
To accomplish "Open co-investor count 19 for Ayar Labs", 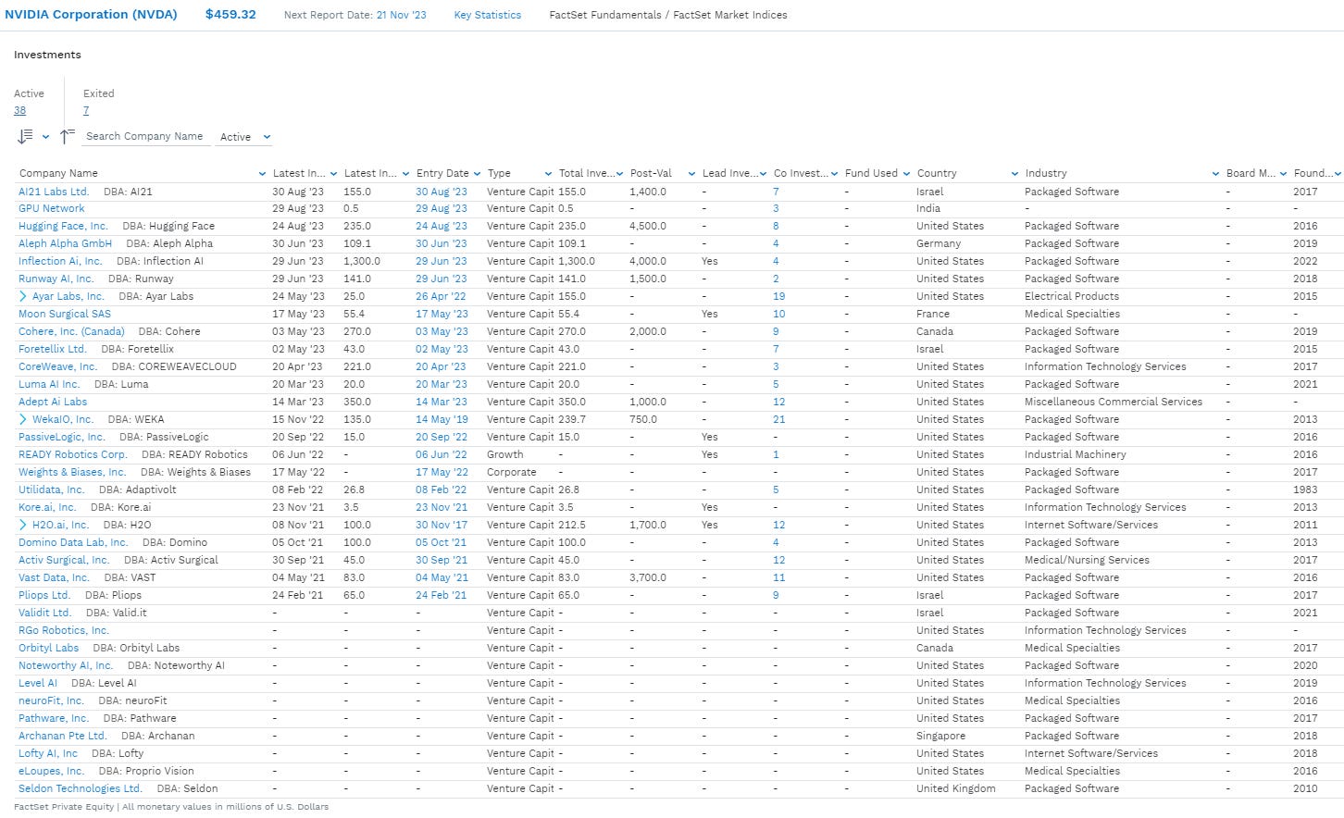I will click(x=779, y=296).
